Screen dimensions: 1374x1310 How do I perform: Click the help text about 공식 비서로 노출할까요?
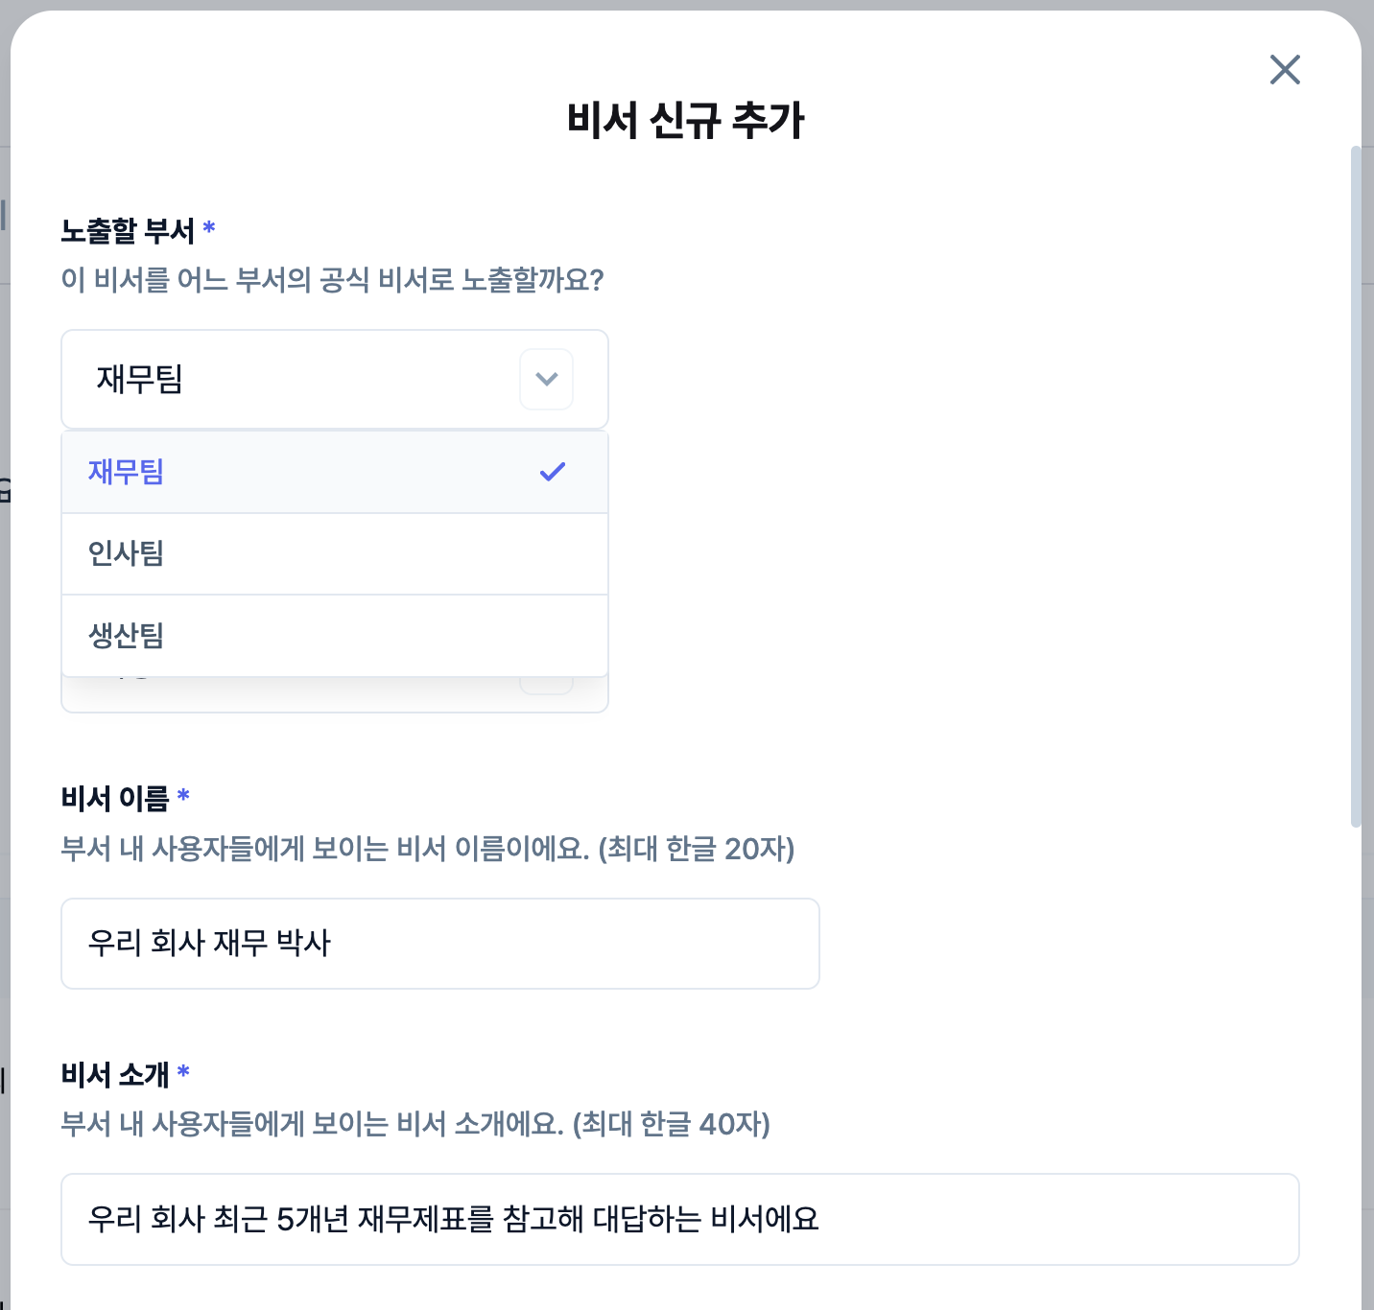tap(332, 280)
